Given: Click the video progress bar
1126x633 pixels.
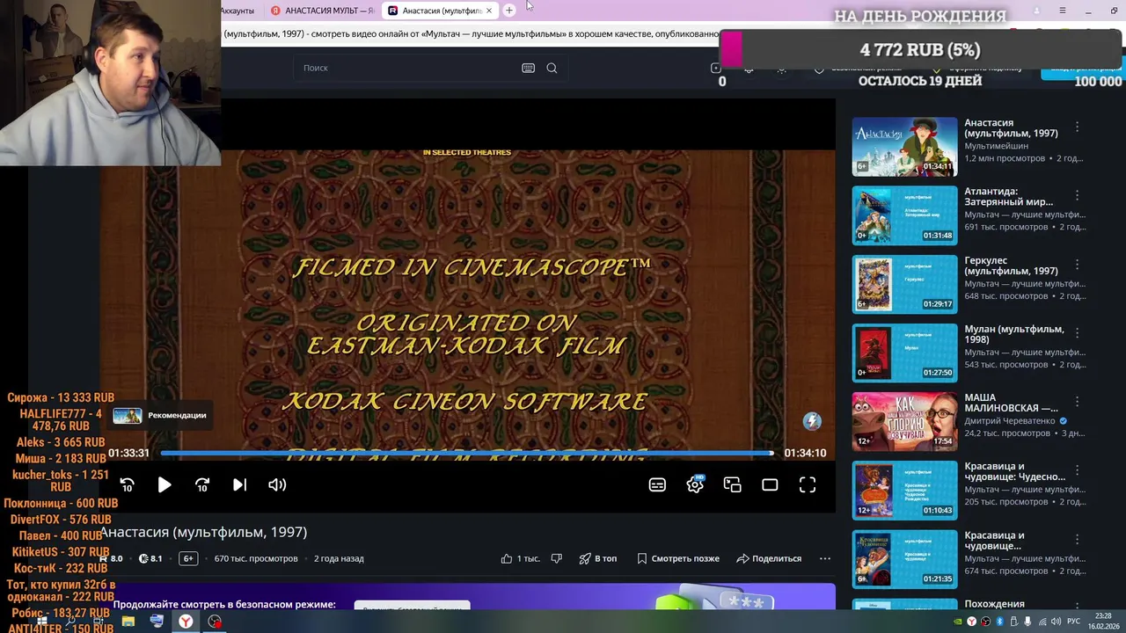Looking at the screenshot, I should [x=466, y=454].
